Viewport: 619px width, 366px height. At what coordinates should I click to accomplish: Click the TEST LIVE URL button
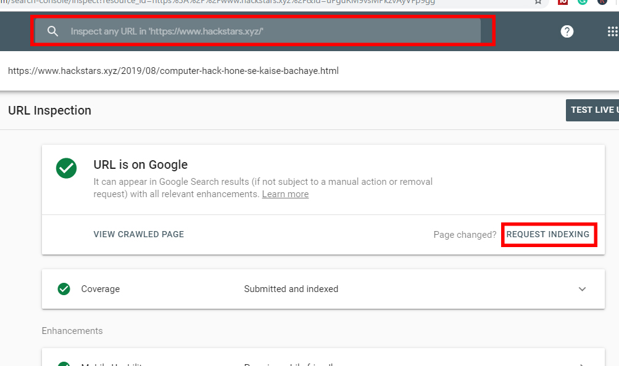(592, 110)
